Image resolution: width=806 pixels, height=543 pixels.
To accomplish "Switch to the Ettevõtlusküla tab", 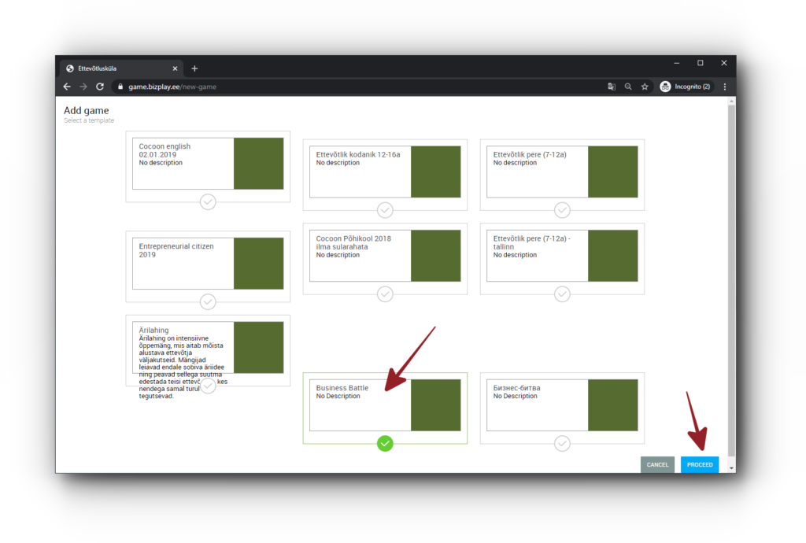I will [x=118, y=68].
